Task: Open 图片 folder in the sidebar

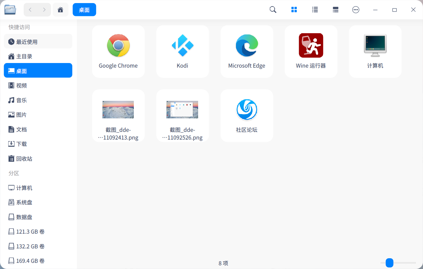Action: click(38, 115)
